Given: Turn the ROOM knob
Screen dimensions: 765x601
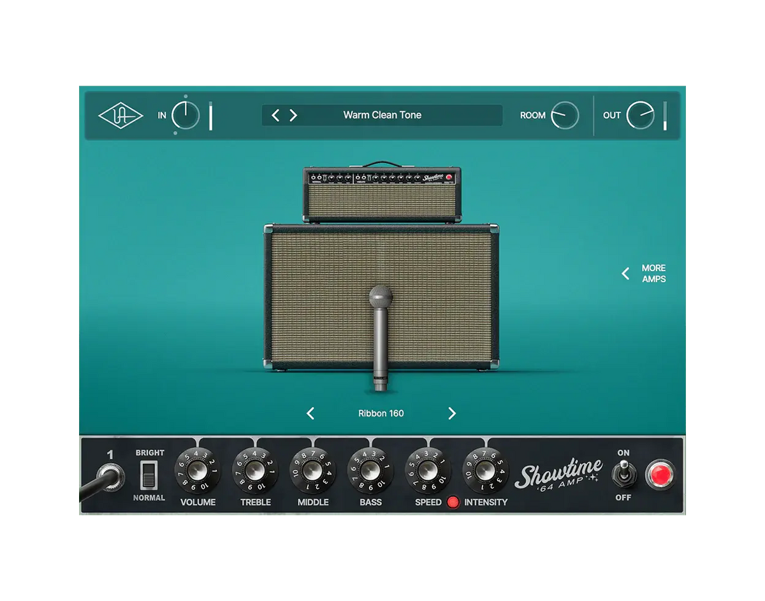Looking at the screenshot, I should [566, 115].
